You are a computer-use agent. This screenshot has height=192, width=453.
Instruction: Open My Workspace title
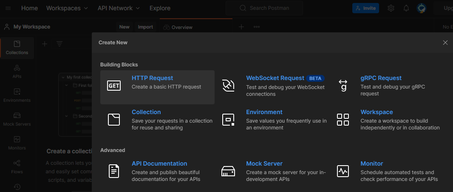32,27
